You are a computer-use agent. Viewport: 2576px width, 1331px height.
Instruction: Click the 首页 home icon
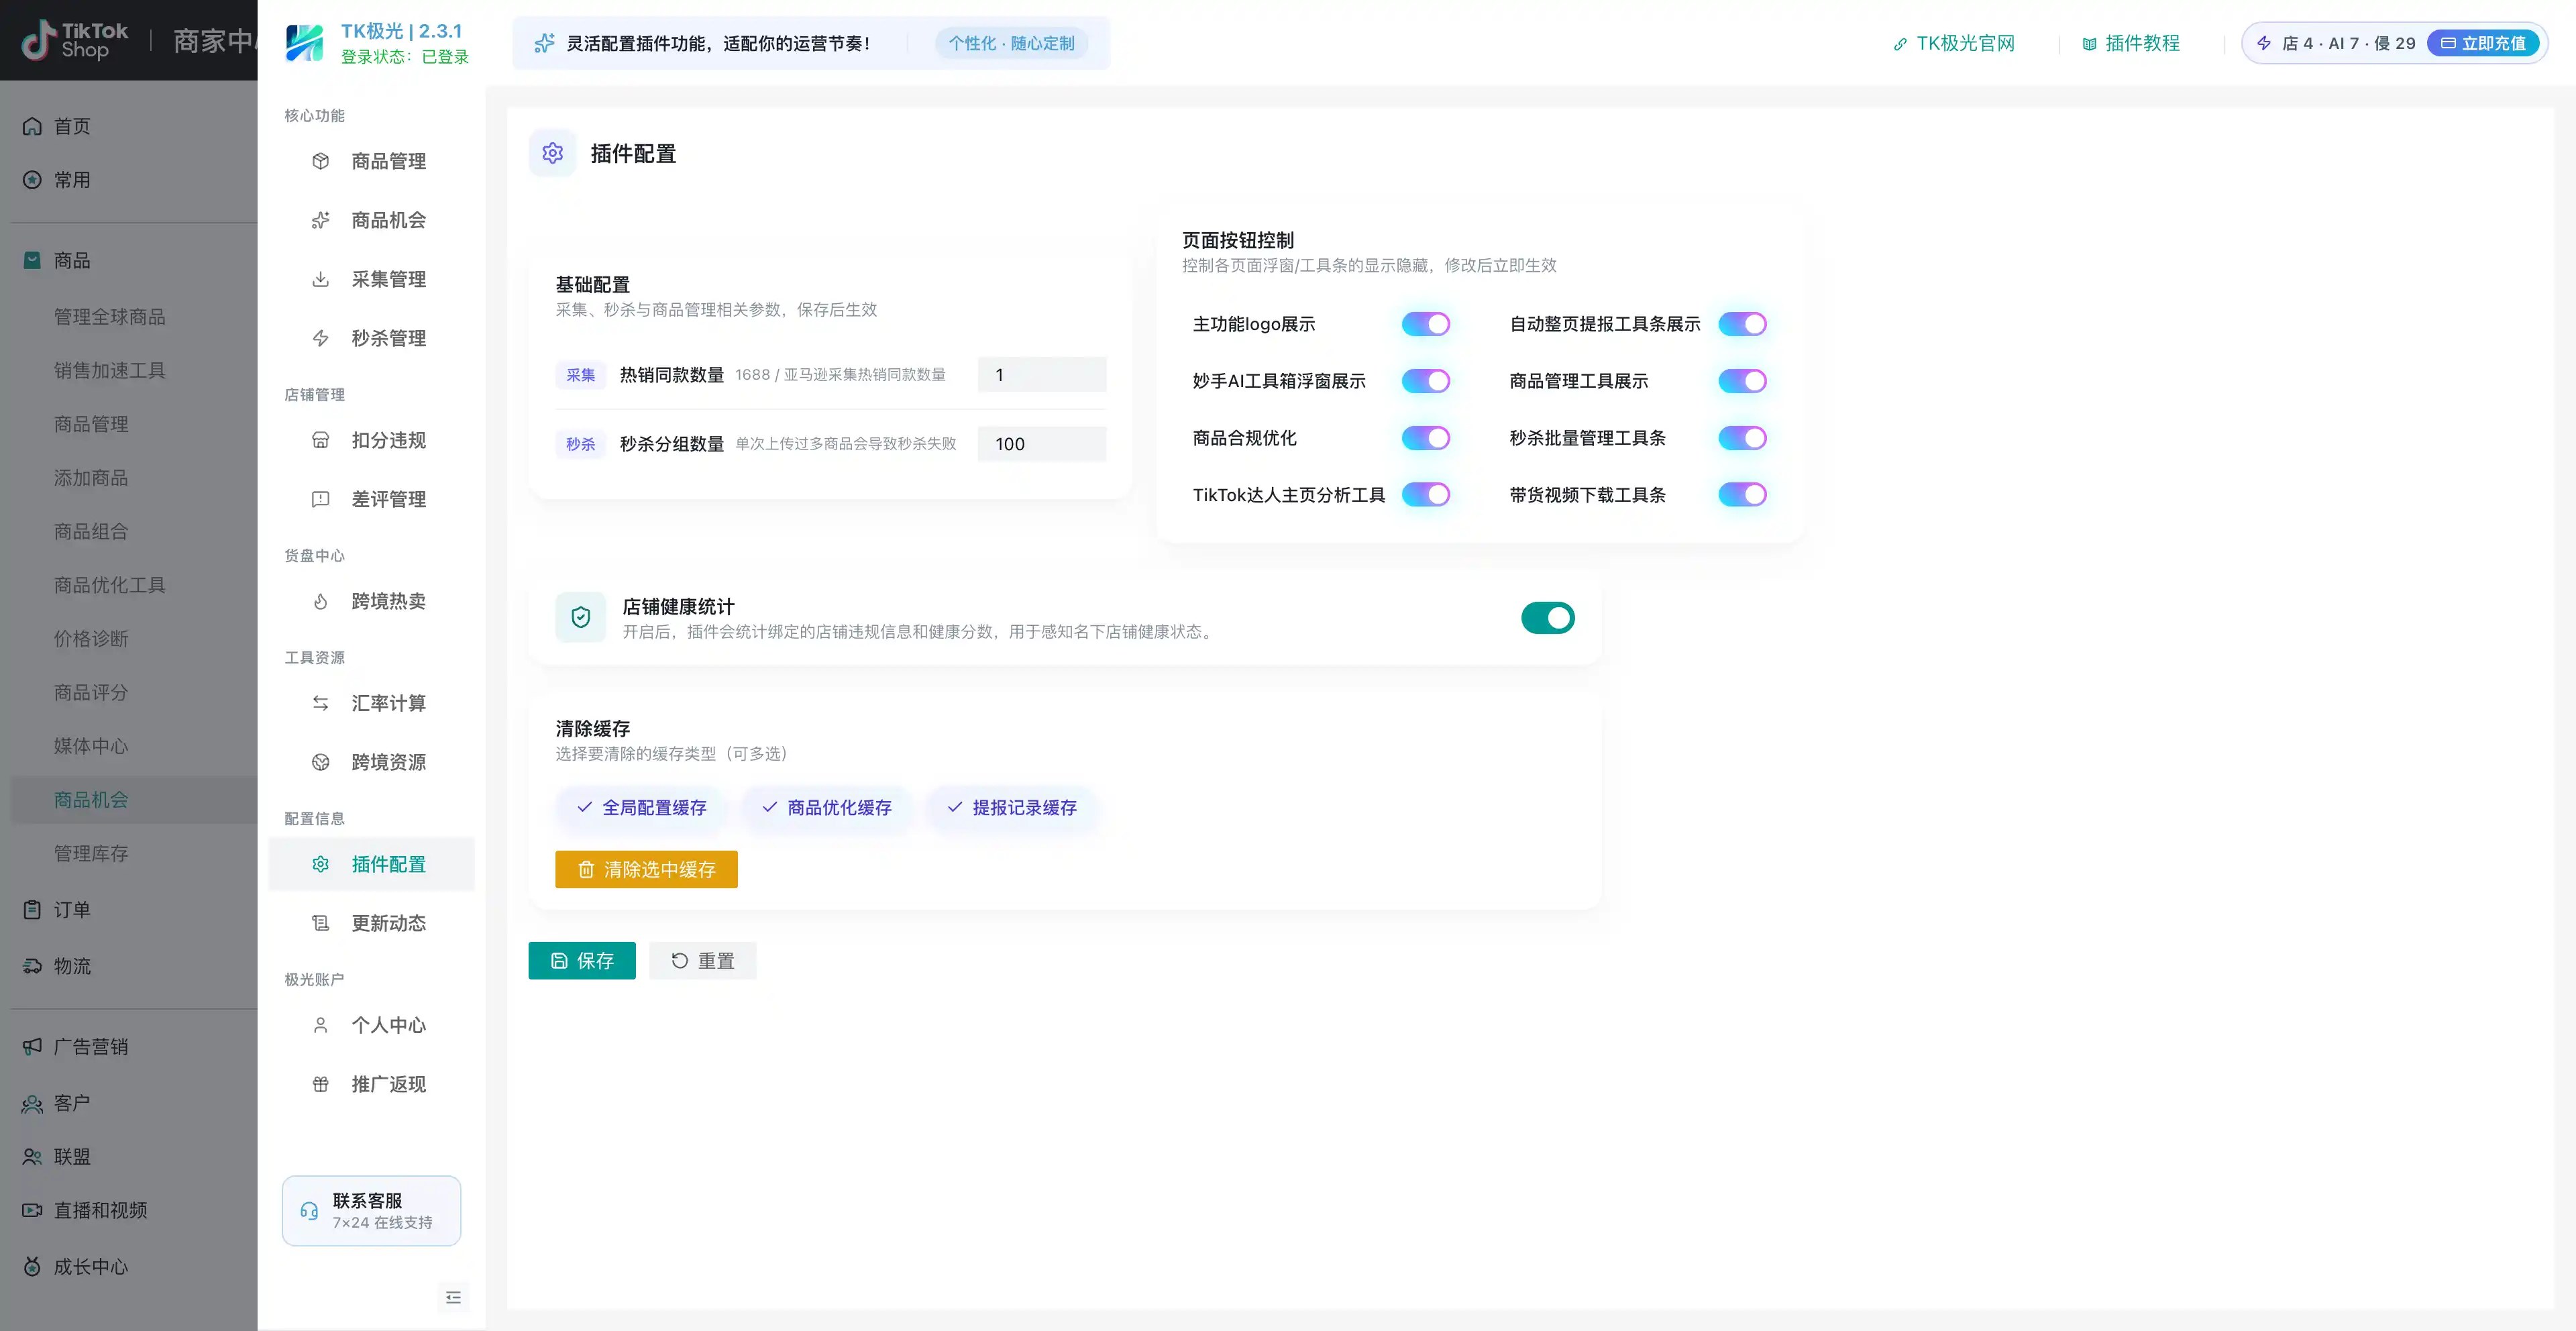[x=32, y=126]
